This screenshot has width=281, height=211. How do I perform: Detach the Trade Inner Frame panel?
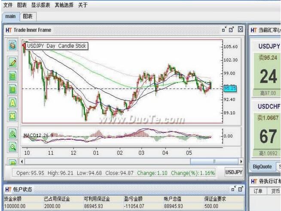pos(224,30)
